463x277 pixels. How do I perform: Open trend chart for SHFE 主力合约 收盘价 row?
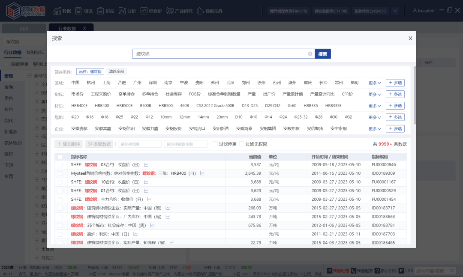[150, 200]
